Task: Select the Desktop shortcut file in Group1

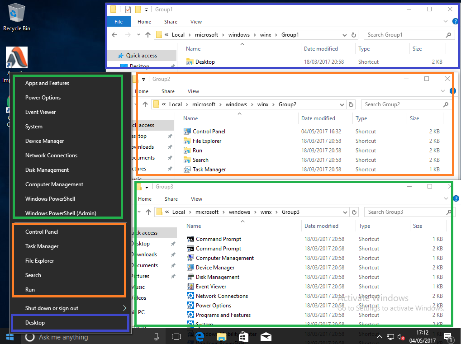Action: tap(205, 62)
